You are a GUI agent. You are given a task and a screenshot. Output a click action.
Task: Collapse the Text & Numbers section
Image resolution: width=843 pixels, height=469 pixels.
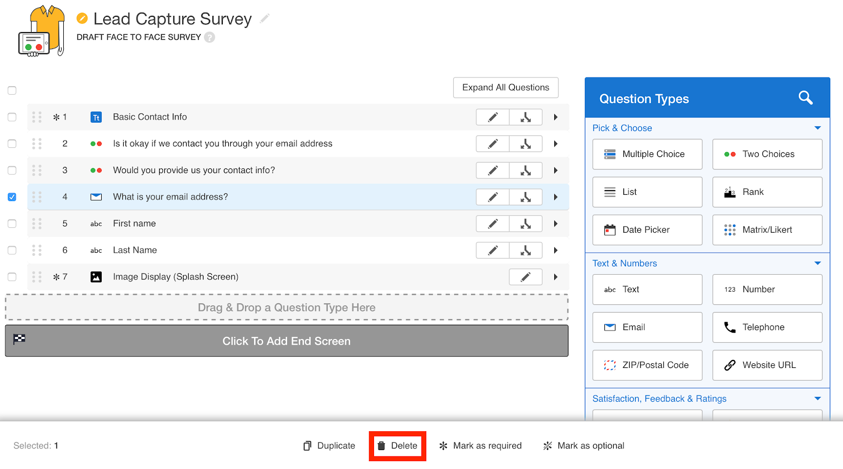click(818, 263)
